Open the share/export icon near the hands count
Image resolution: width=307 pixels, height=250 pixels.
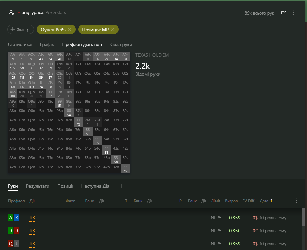pos(283,13)
